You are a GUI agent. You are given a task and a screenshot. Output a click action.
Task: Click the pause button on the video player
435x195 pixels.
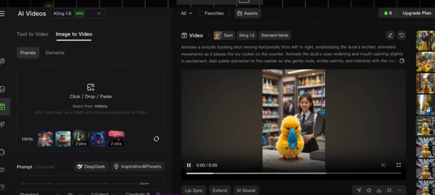(x=188, y=165)
